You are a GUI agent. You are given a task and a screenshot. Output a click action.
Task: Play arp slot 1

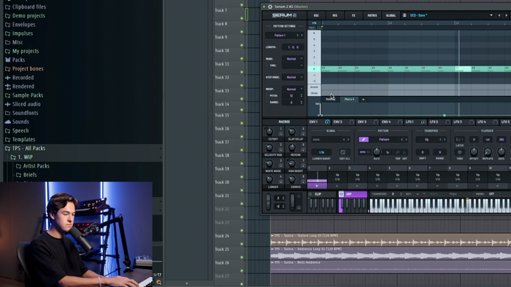tap(317, 186)
